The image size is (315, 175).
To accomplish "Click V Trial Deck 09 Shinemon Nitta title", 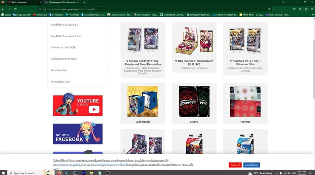I will coord(245,63).
